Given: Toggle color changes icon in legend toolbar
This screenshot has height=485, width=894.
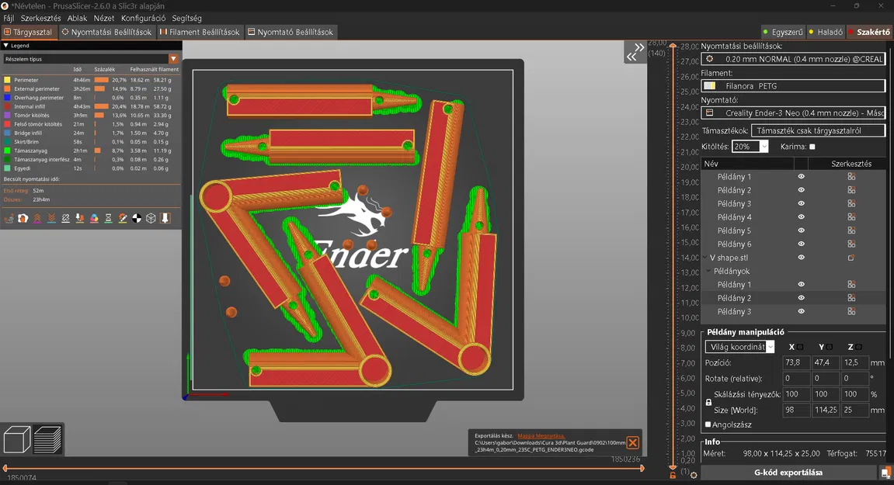Looking at the screenshot, I should tap(94, 218).
